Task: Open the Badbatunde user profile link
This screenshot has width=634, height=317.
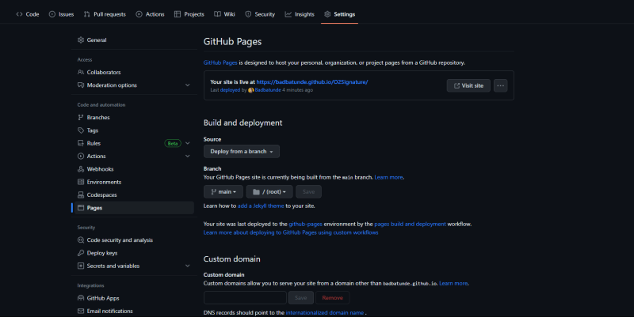Action: [268, 90]
